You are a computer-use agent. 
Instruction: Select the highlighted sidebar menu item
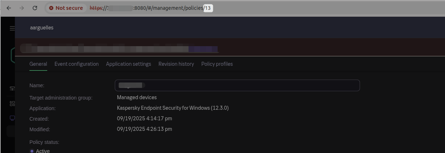[11, 131]
